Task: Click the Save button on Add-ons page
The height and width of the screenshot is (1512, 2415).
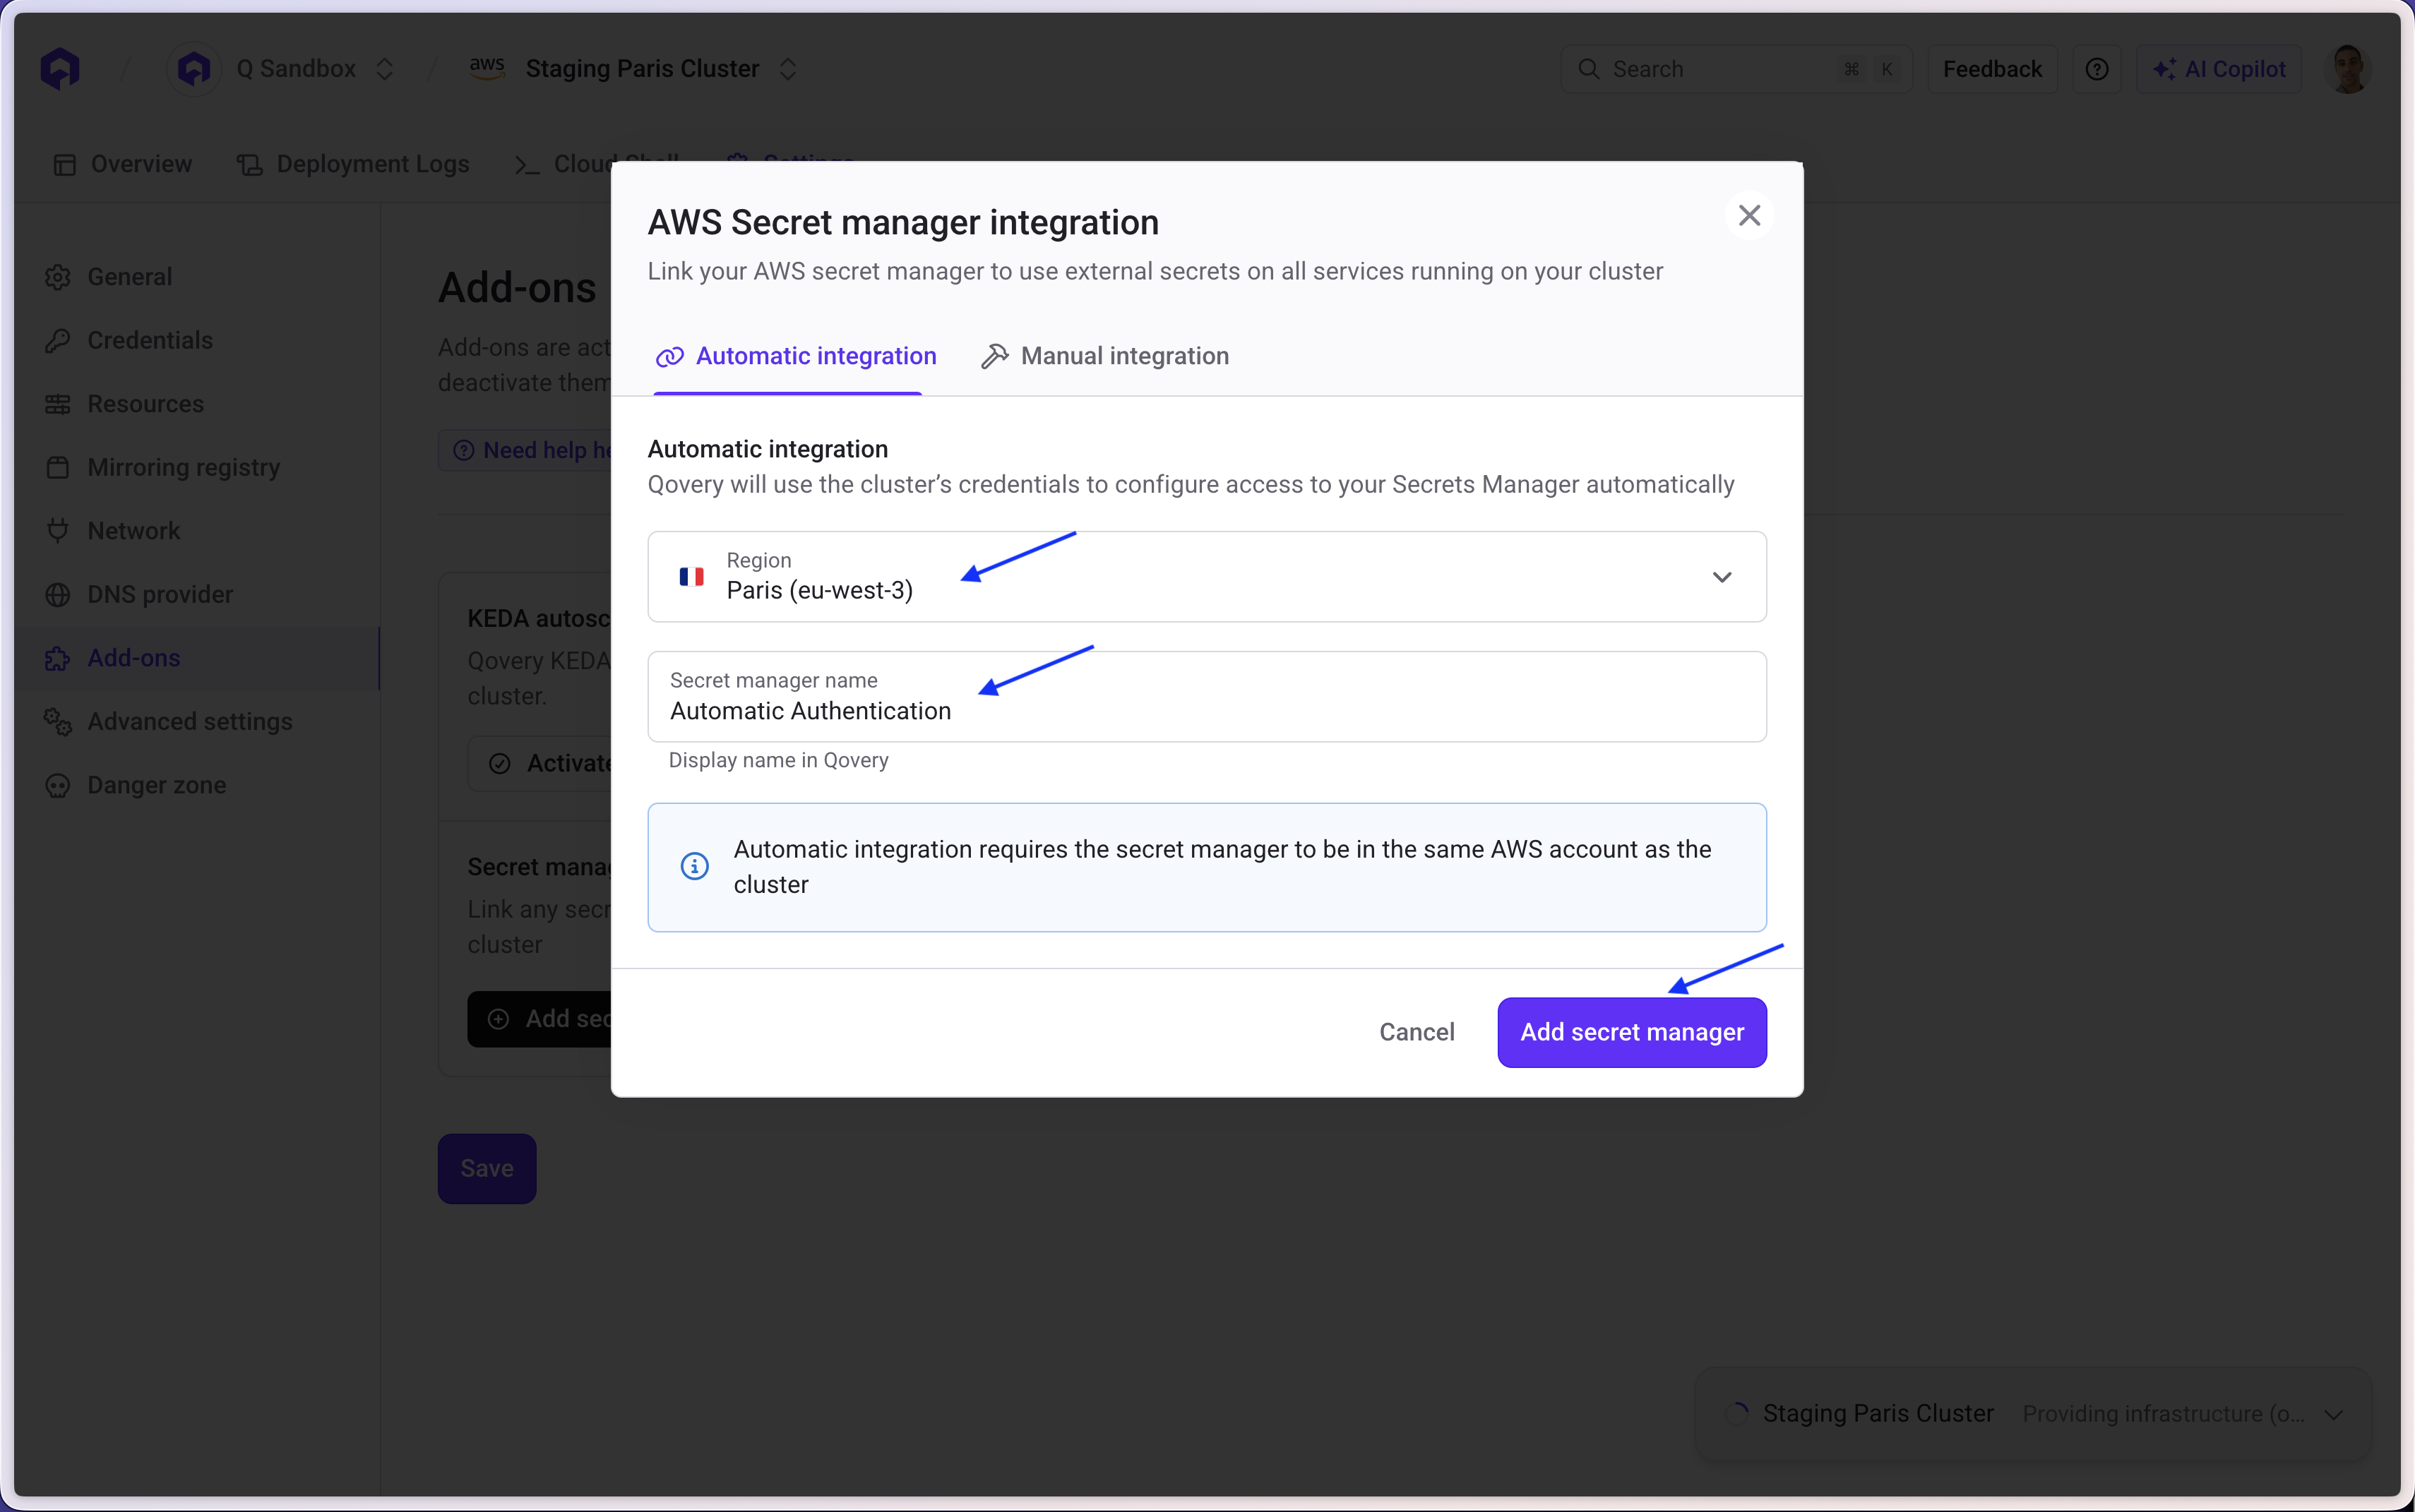Action: coord(487,1168)
